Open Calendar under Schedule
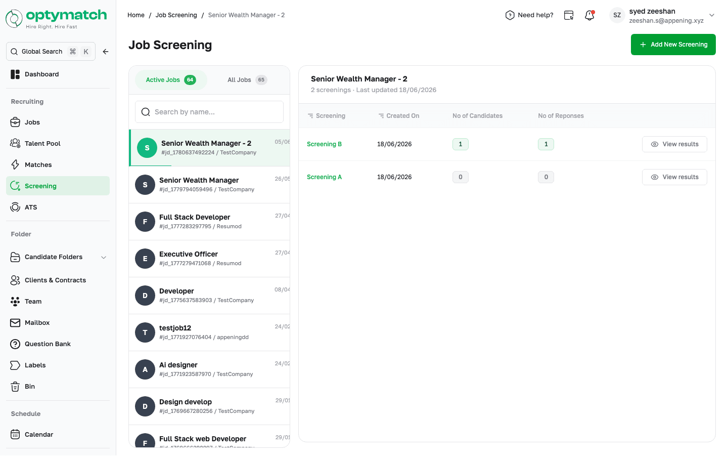 click(58, 435)
